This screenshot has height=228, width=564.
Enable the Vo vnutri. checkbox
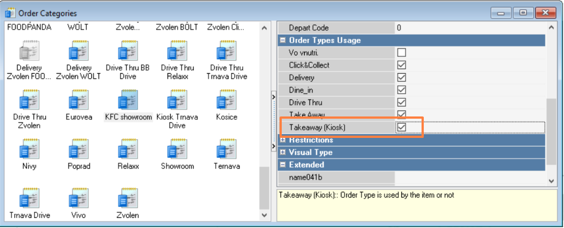pos(402,53)
